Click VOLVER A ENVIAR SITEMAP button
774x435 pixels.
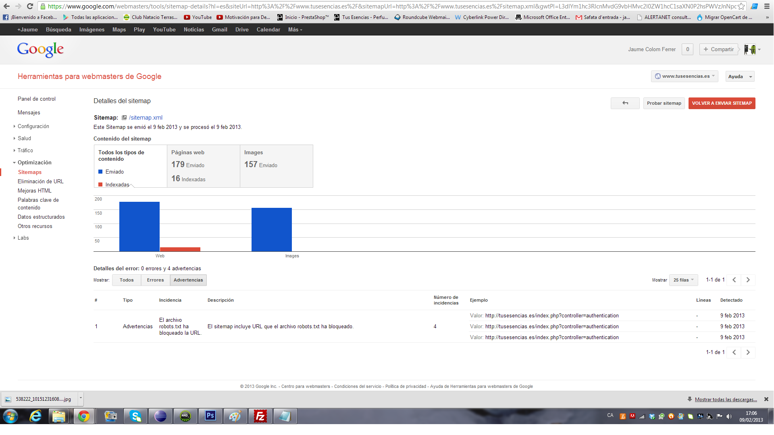(x=722, y=103)
